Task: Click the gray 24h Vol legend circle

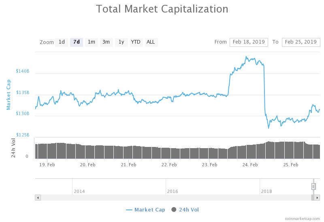Action: click(x=174, y=209)
